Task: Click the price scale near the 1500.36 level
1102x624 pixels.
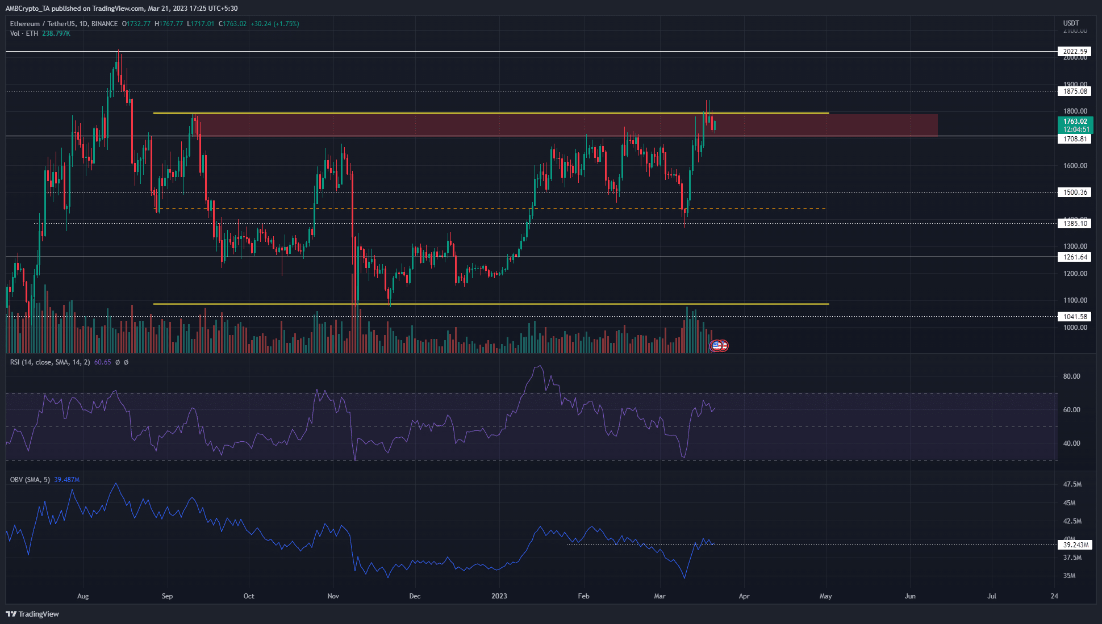Action: pos(1075,192)
